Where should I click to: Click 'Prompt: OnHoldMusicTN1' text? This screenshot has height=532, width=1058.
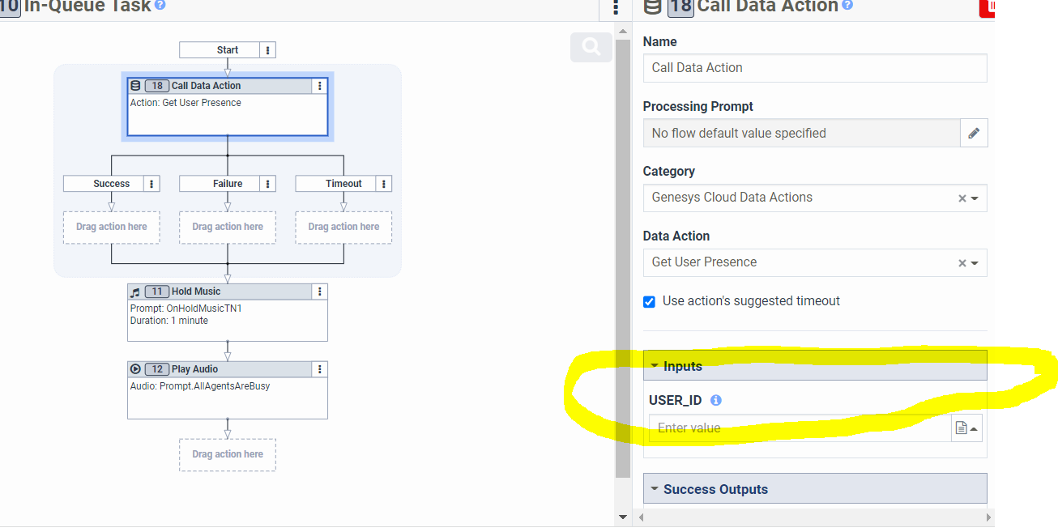186,309
